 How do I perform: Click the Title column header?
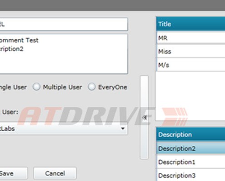pos(191,24)
